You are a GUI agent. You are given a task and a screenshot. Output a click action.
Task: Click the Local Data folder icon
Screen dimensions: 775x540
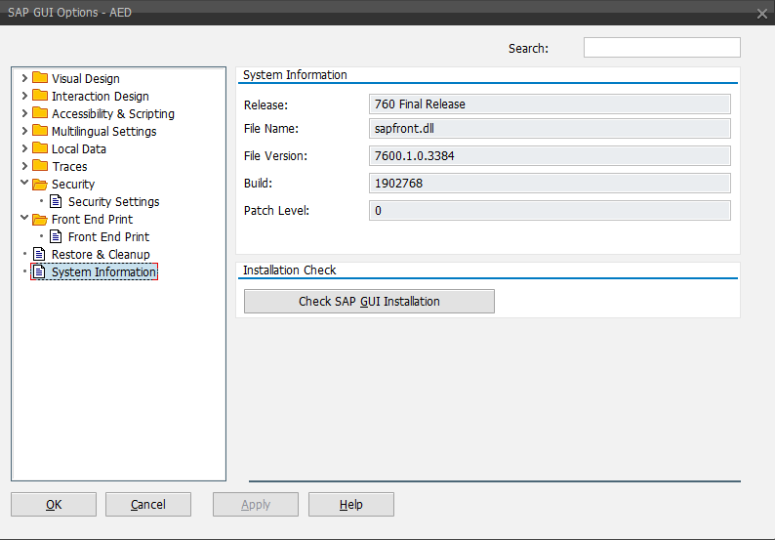[40, 148]
